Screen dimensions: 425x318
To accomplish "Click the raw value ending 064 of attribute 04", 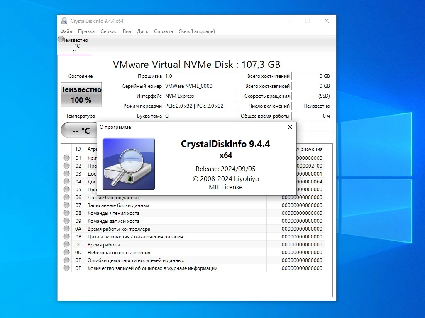I will pyautogui.click(x=310, y=181).
